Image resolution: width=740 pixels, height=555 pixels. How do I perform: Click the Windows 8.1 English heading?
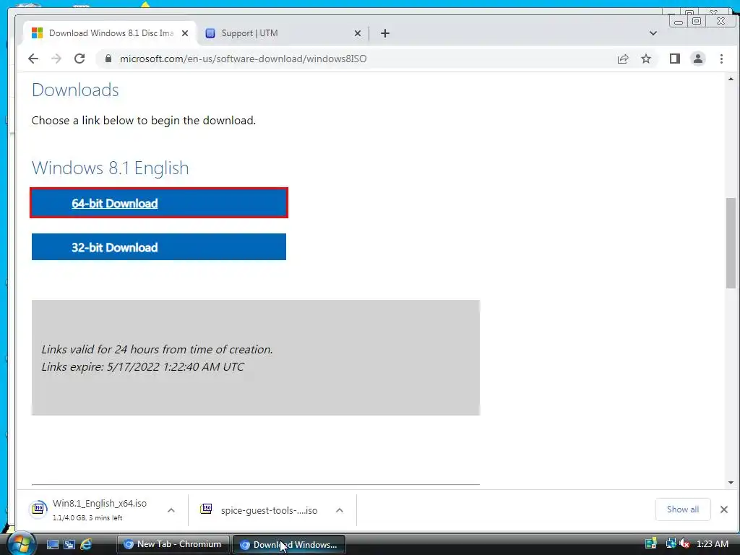pyautogui.click(x=110, y=168)
